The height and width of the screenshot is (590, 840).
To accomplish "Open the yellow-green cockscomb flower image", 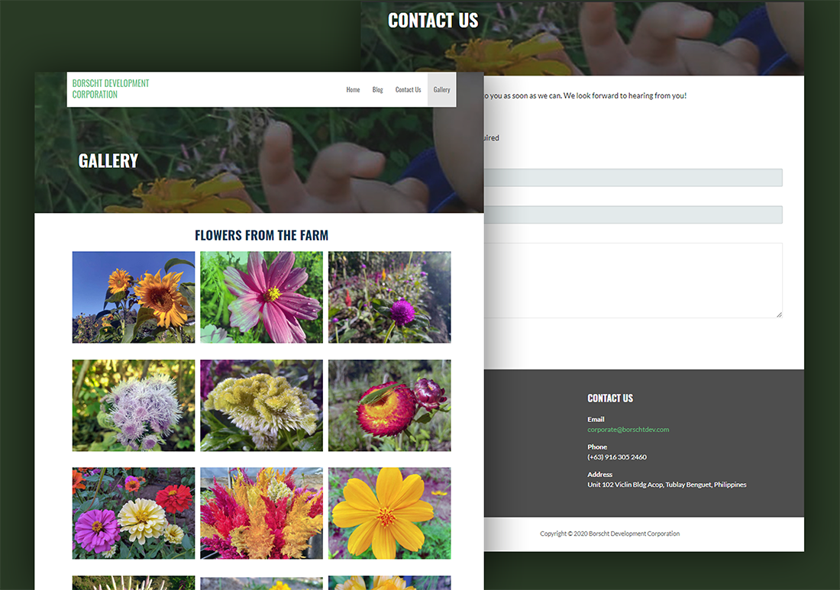I will (x=261, y=405).
